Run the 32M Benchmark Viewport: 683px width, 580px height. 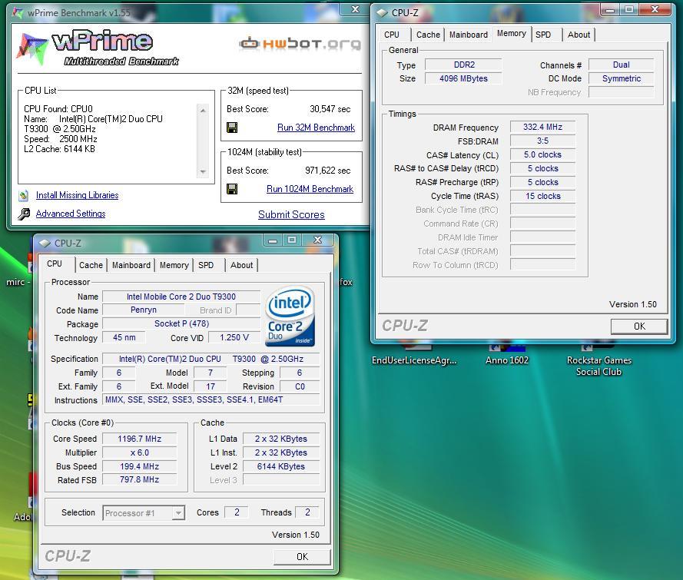[316, 128]
